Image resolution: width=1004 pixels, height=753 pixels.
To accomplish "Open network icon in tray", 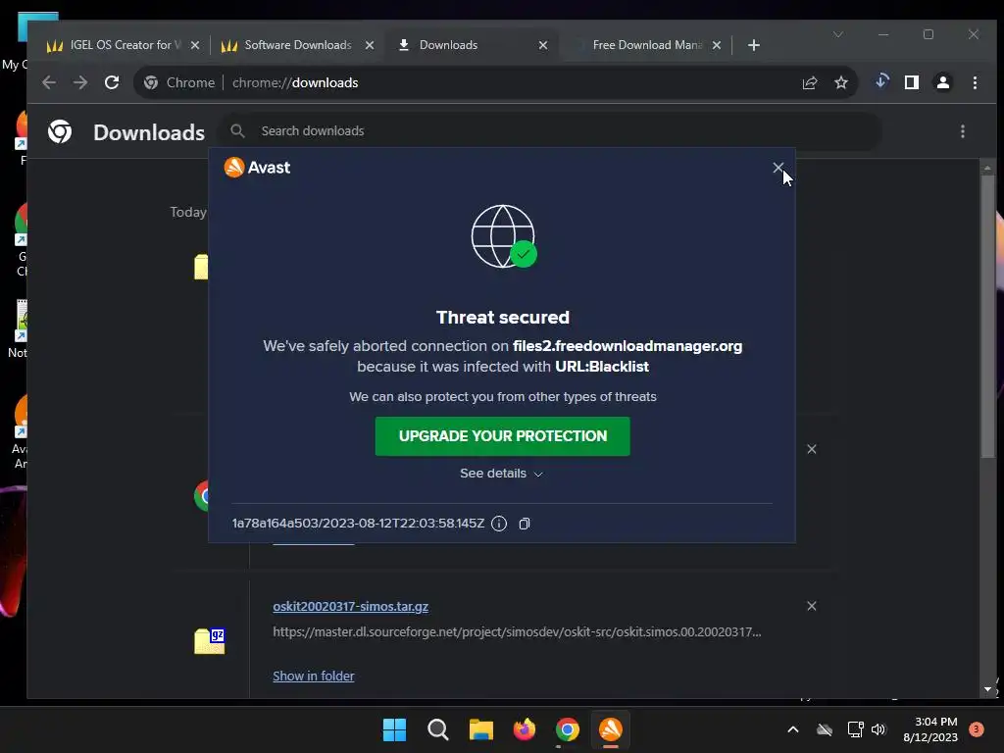I will (855, 729).
